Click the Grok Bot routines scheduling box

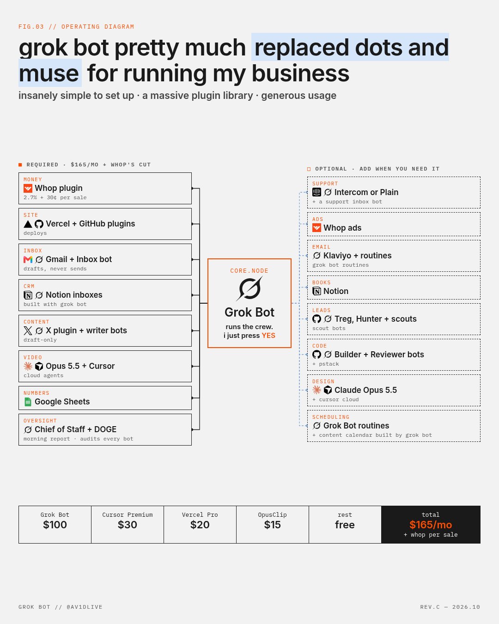click(x=394, y=426)
